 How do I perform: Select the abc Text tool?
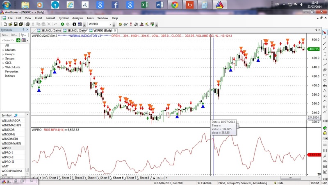[x=325, y=86]
